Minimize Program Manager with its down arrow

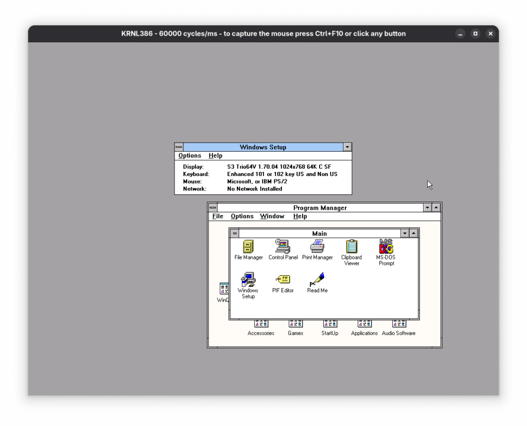coord(427,208)
